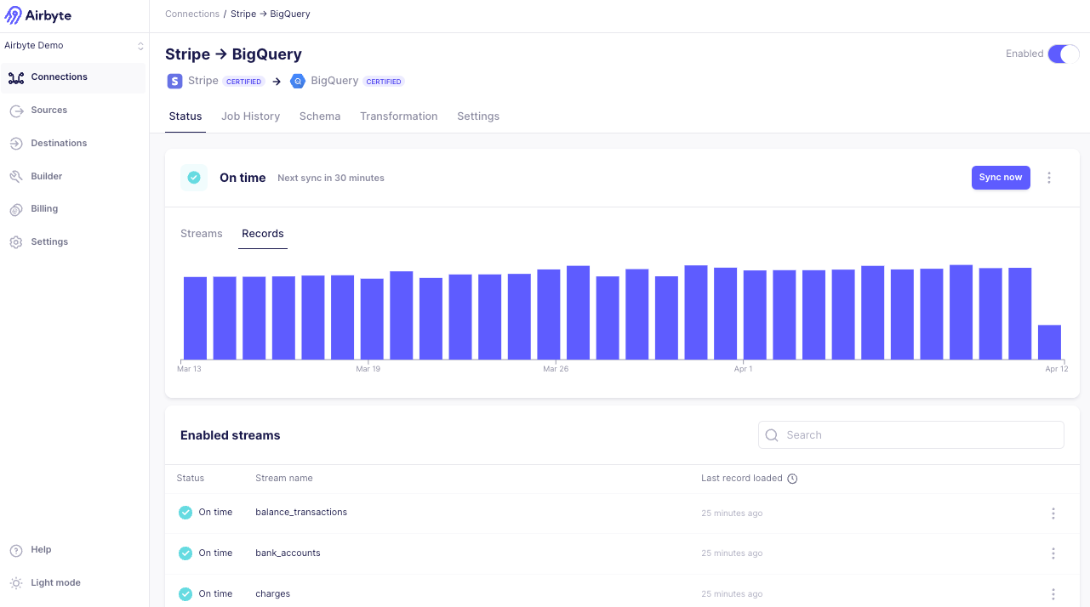Switch to Streams chart view
Viewport: 1090px width, 607px height.
tap(201, 234)
